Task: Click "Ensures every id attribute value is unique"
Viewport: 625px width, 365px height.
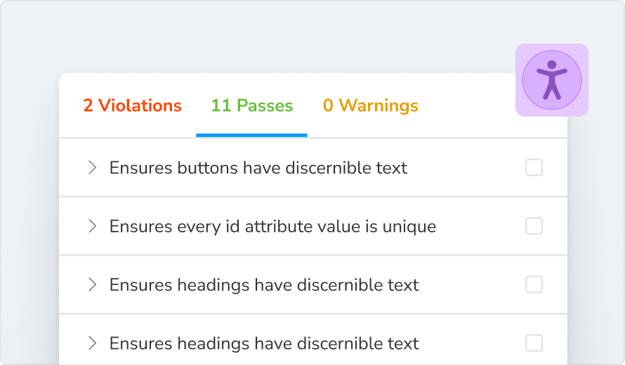Action: (272, 227)
